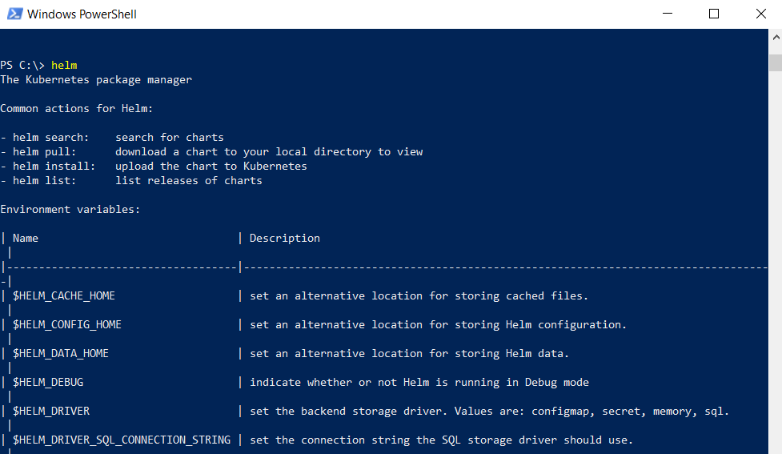Image resolution: width=782 pixels, height=454 pixels.
Task: Click the PowerShell icon in title bar
Action: (x=14, y=14)
